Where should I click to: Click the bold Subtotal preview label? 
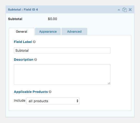click(x=15, y=19)
